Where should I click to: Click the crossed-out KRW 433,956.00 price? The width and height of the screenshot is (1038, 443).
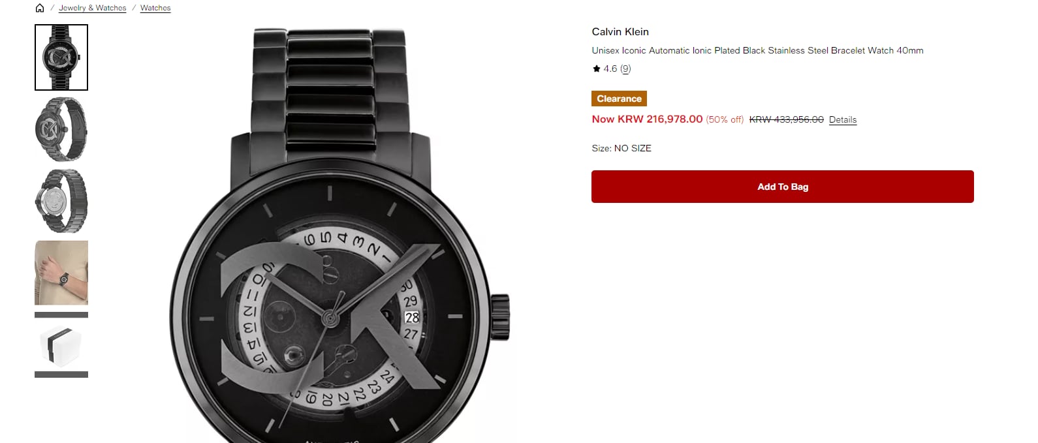(786, 119)
